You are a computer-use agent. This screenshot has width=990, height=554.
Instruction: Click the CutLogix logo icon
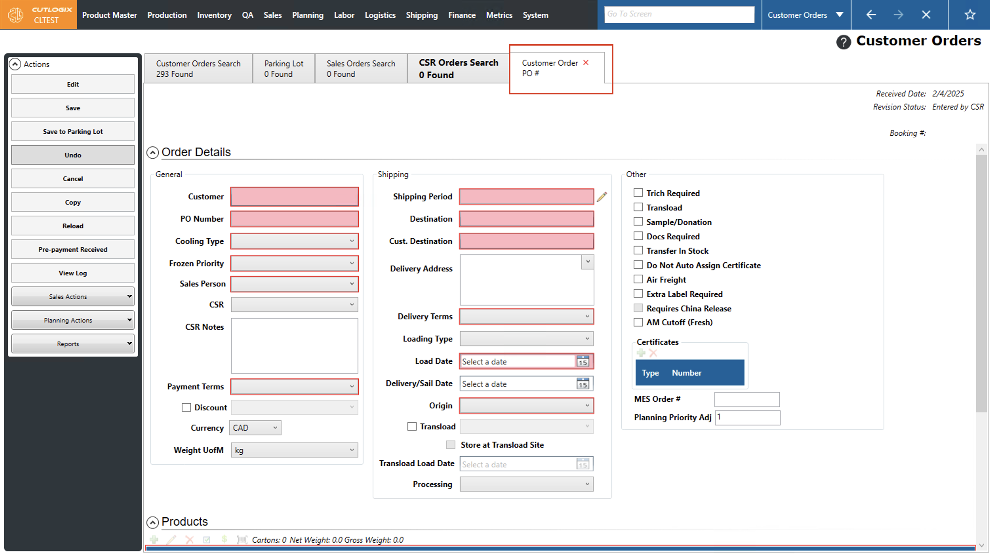16,15
